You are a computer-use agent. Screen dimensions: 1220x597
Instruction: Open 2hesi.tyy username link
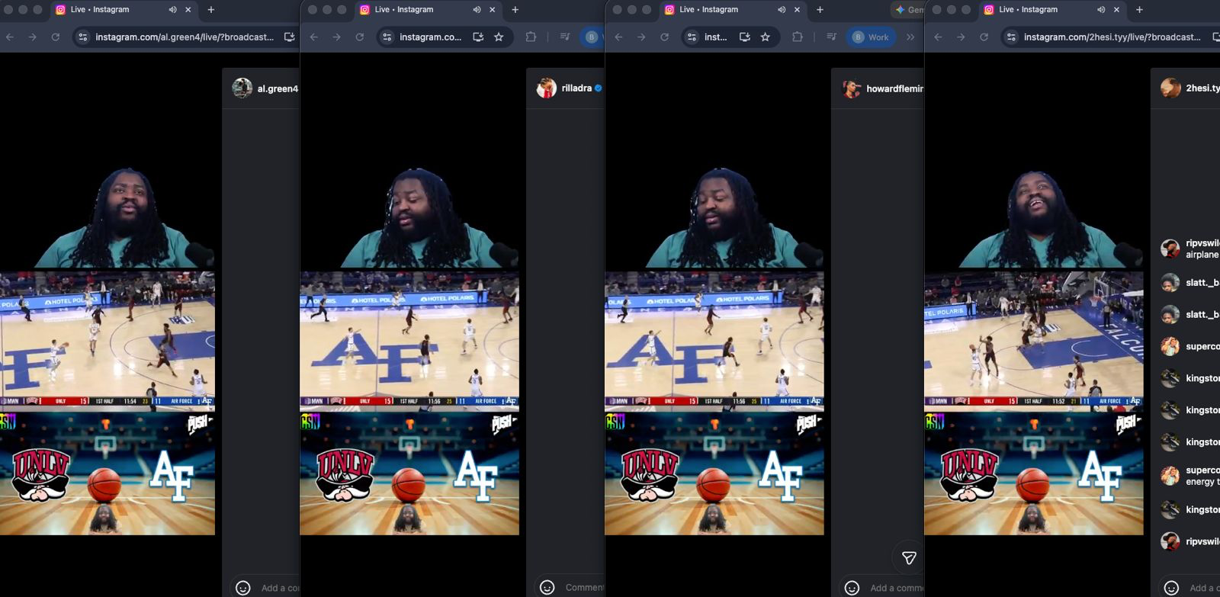pos(1202,88)
